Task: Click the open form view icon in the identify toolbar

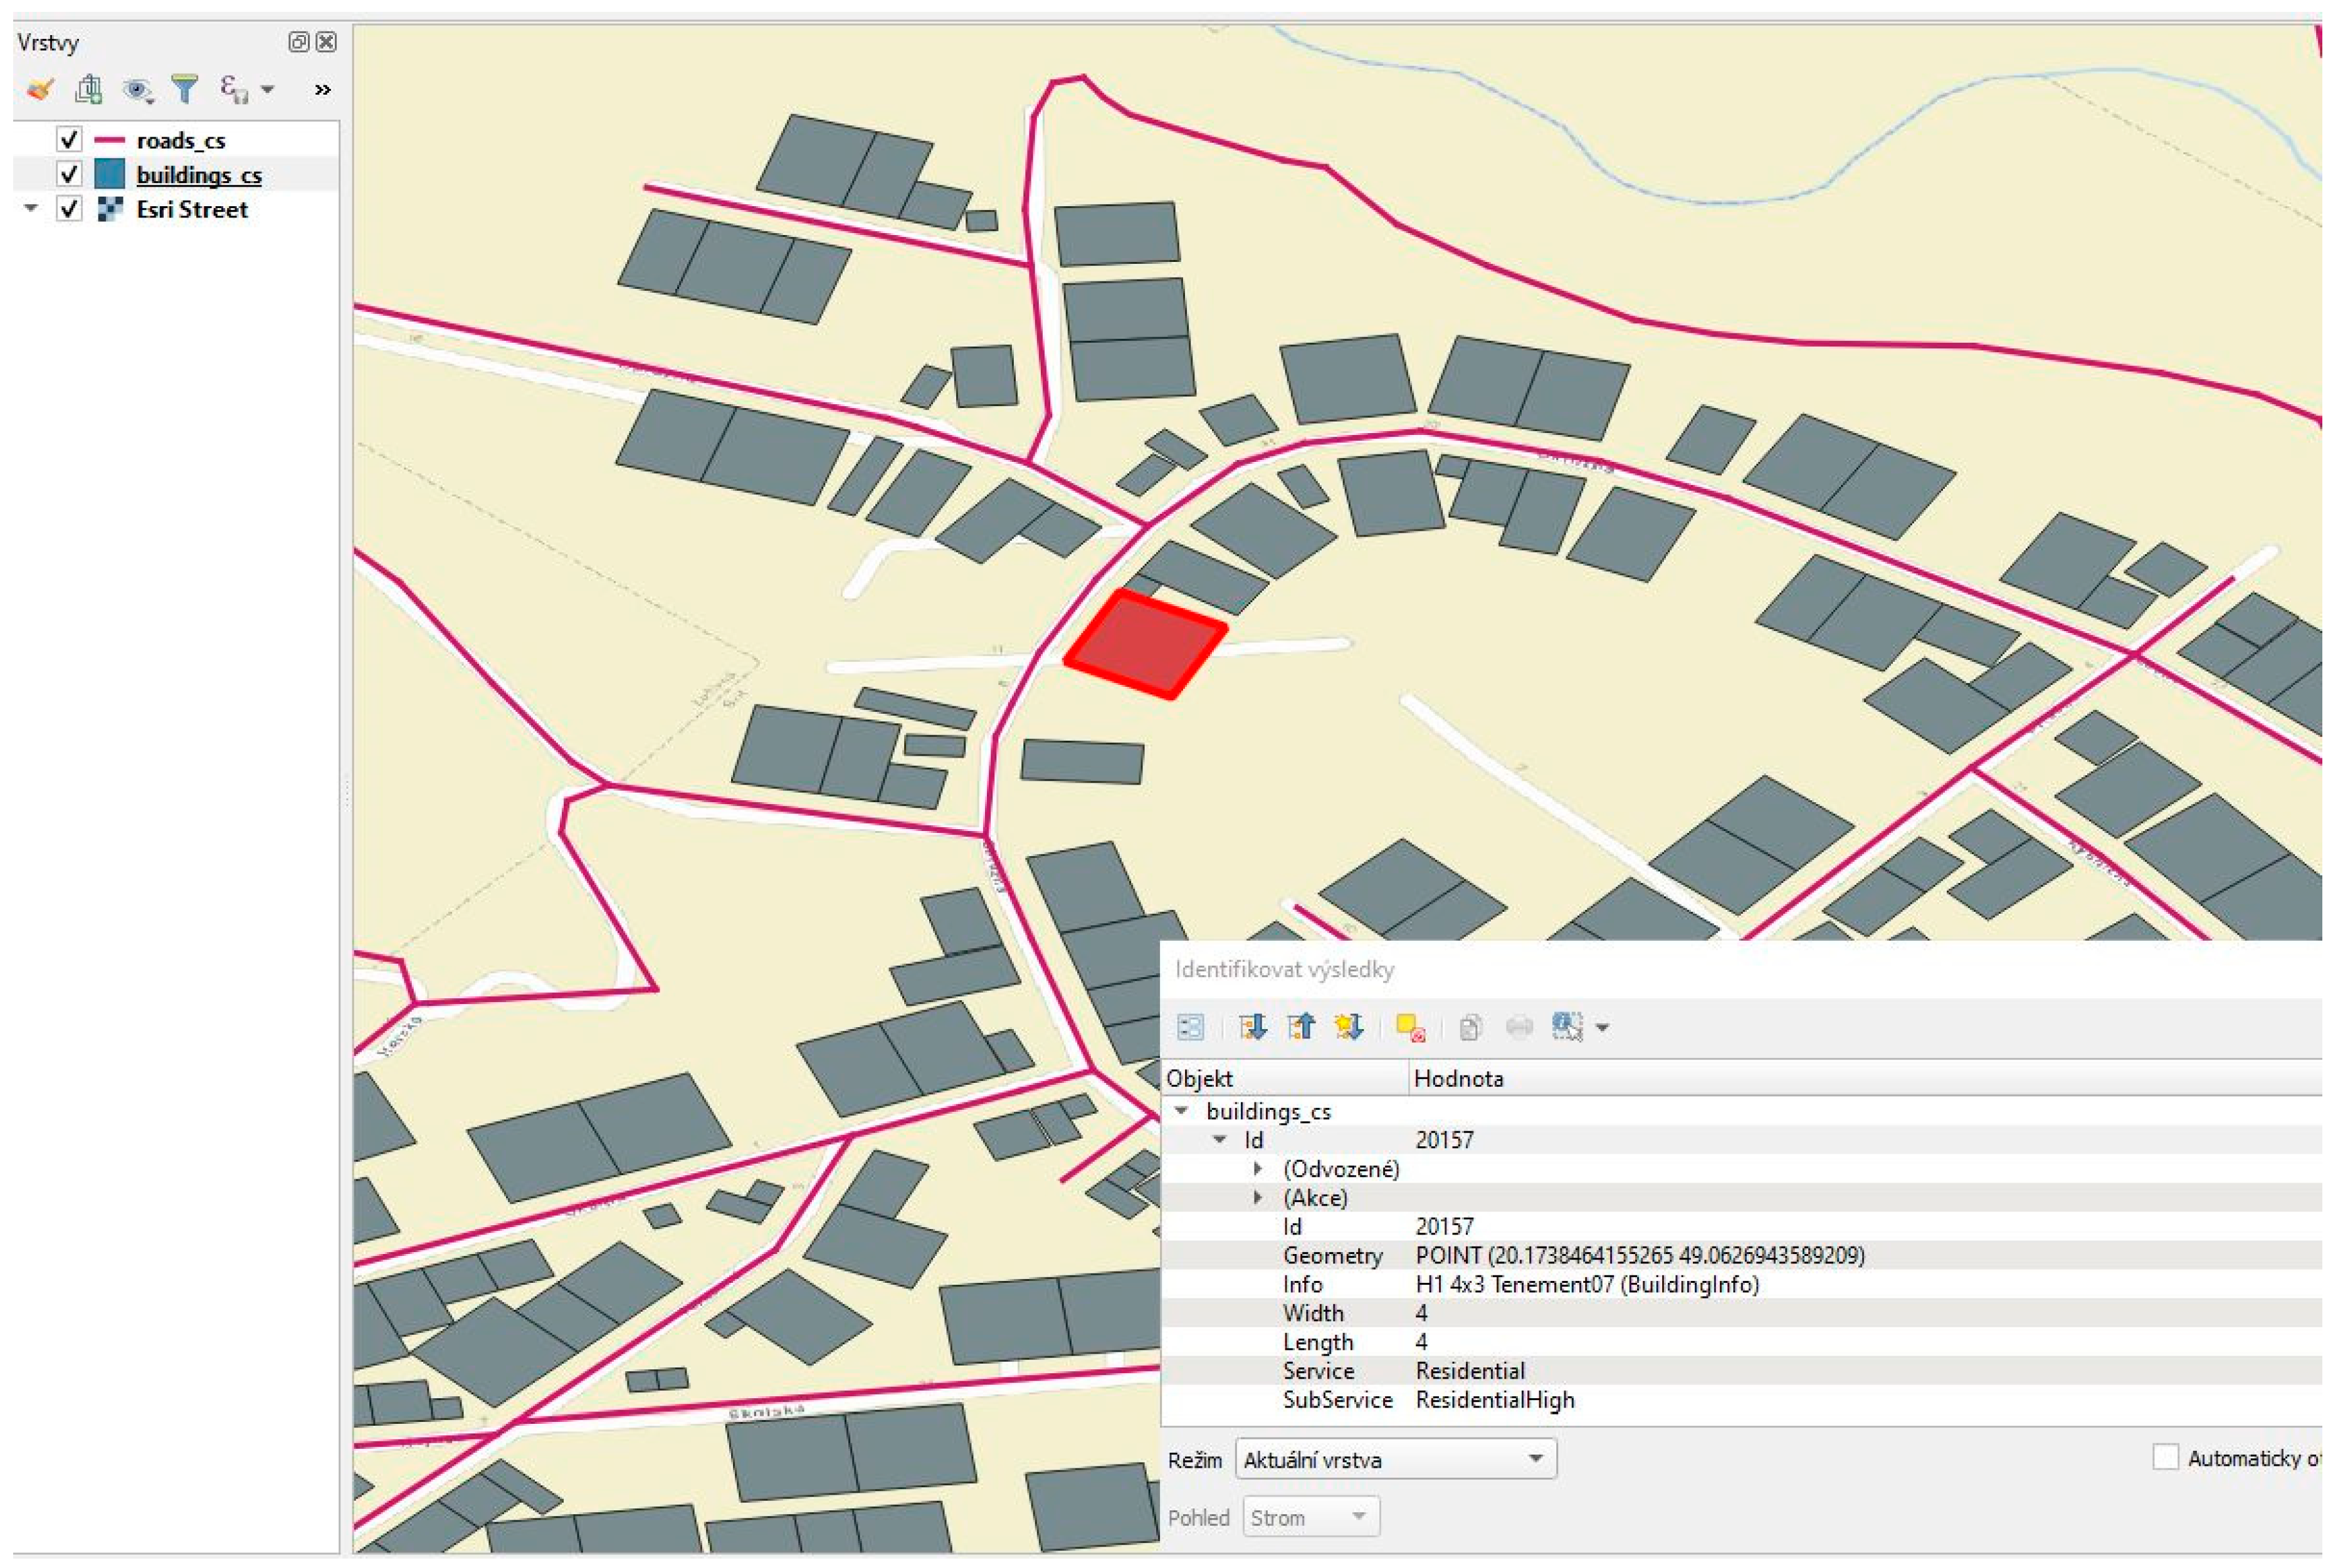Action: tap(1191, 1027)
